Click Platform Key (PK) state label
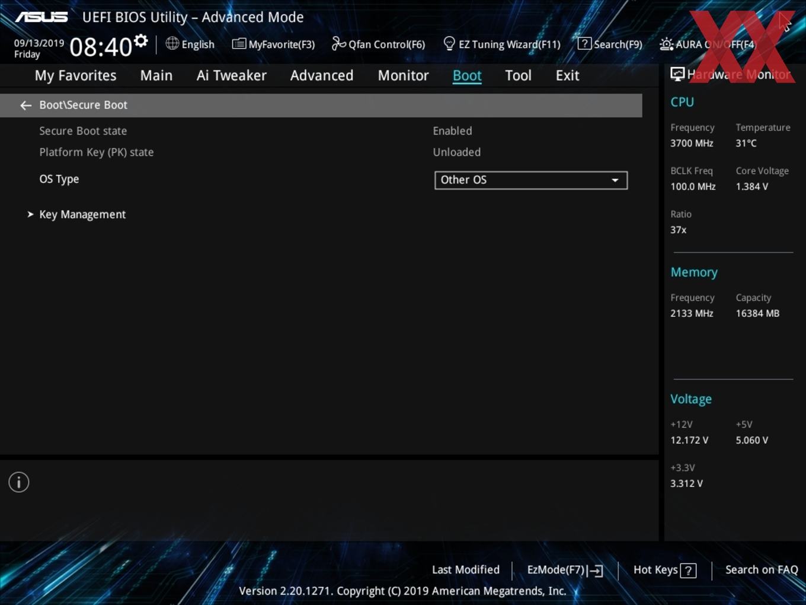Screen dimensions: 806x605 [97, 152]
